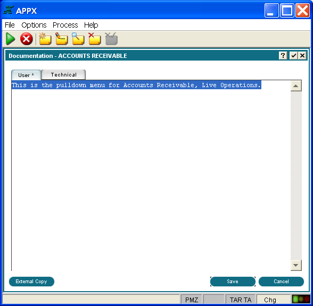
Task: Click the Save button
Action: click(233, 282)
